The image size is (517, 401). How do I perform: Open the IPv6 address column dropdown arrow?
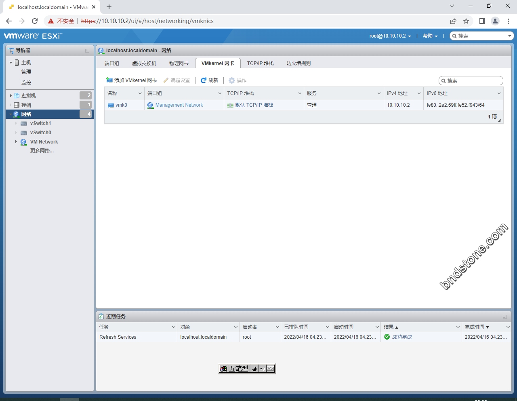[x=499, y=93]
